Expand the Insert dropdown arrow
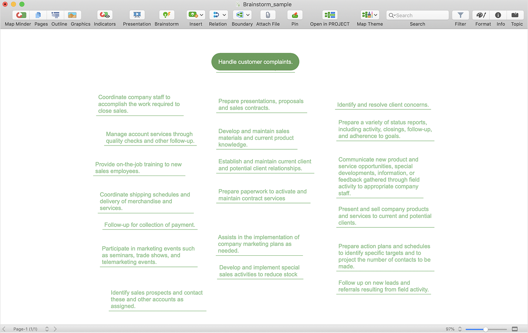Viewport: 528px width, 333px height. (201, 15)
